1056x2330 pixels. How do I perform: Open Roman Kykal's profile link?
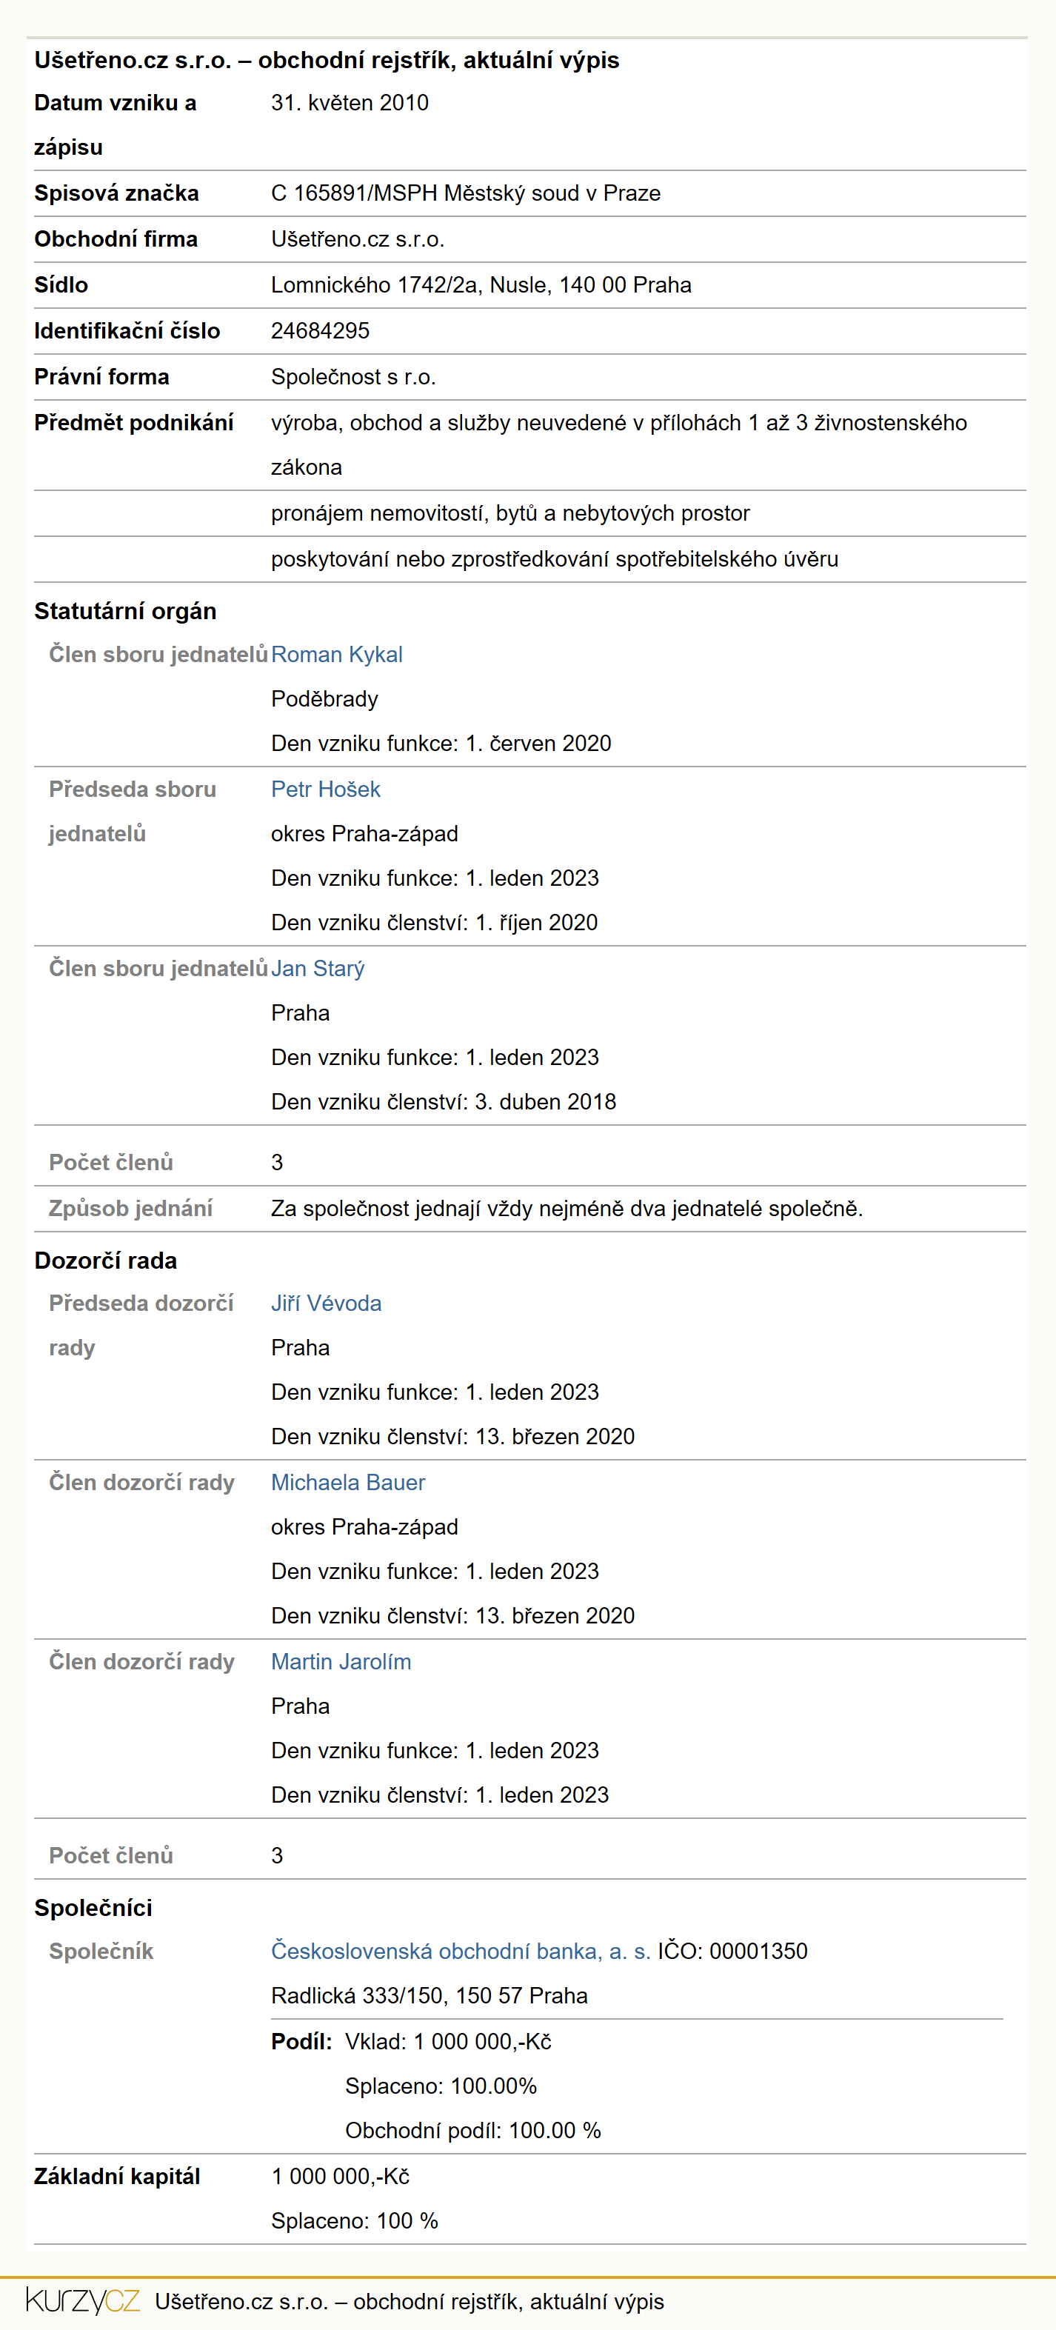(x=336, y=654)
